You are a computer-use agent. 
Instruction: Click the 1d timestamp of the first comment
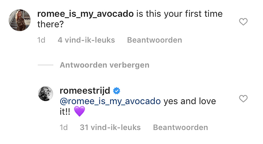click(41, 40)
